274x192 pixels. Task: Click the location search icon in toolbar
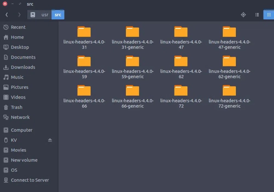243,15
